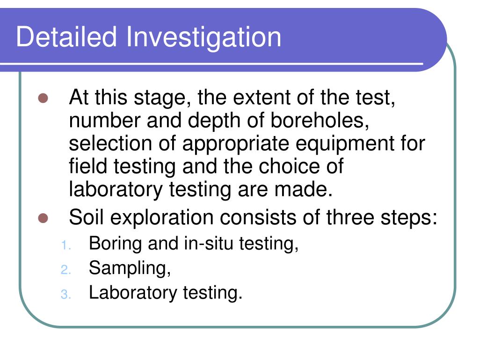Select the number 1 list marker

coord(65,245)
